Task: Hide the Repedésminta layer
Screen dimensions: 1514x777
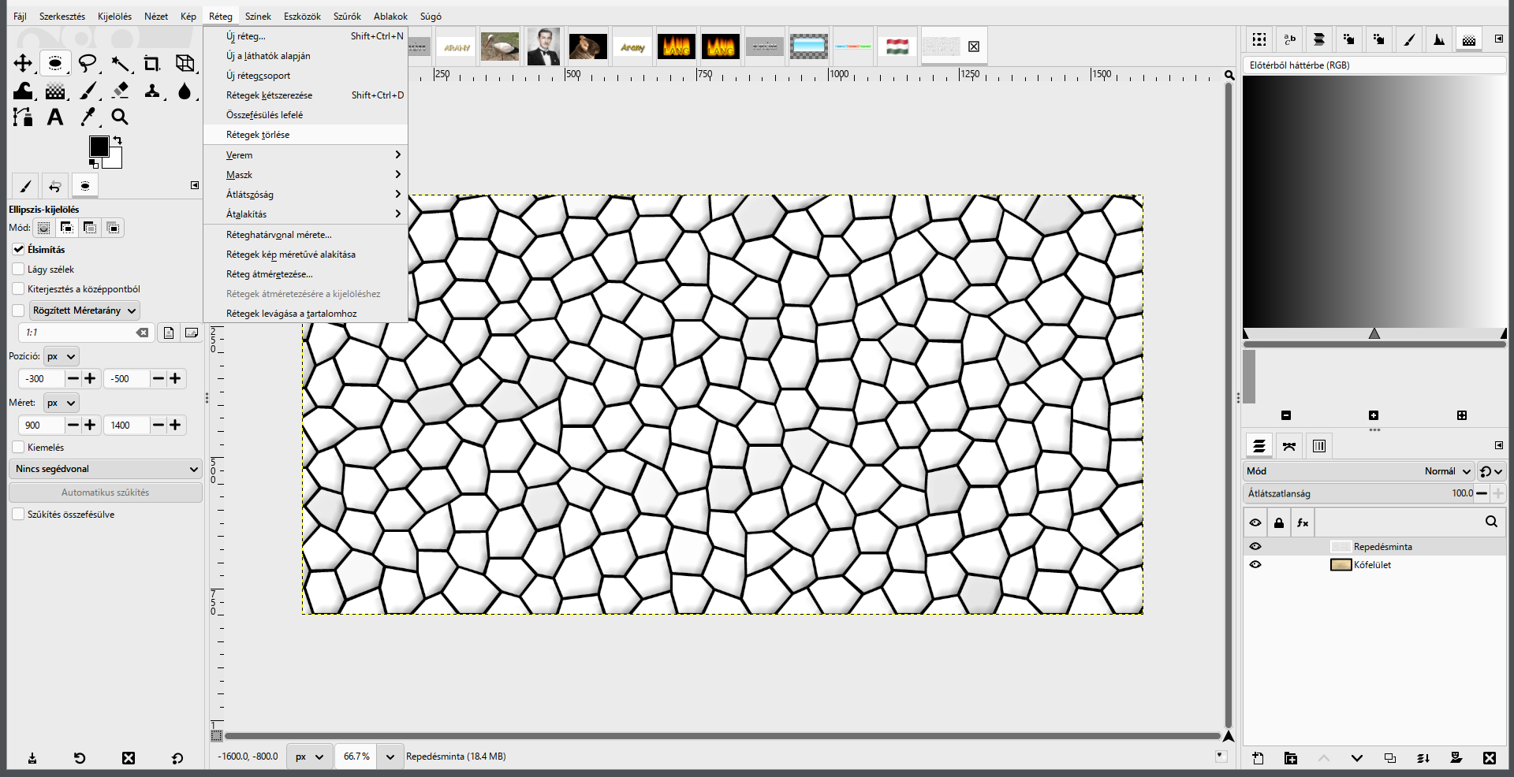Action: 1255,546
